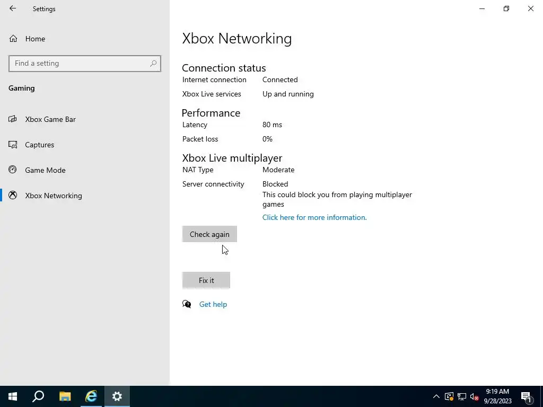The height and width of the screenshot is (407, 543).
Task: Click the Performance heading
Action: point(211,113)
